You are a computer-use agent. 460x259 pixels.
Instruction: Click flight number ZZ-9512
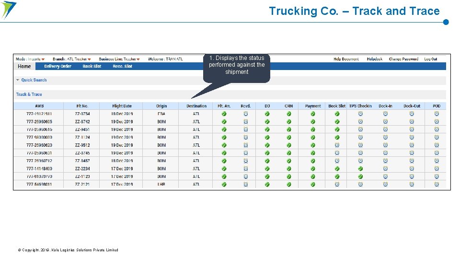[82, 145]
